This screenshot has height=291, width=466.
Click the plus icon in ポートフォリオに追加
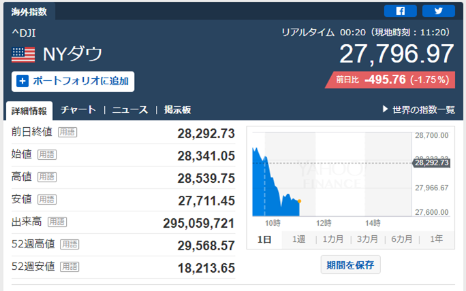22,81
